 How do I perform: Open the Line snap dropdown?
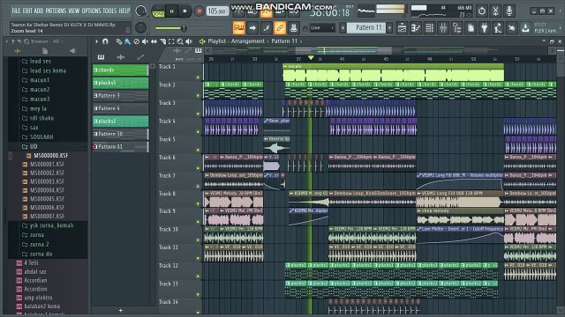tap(322, 27)
